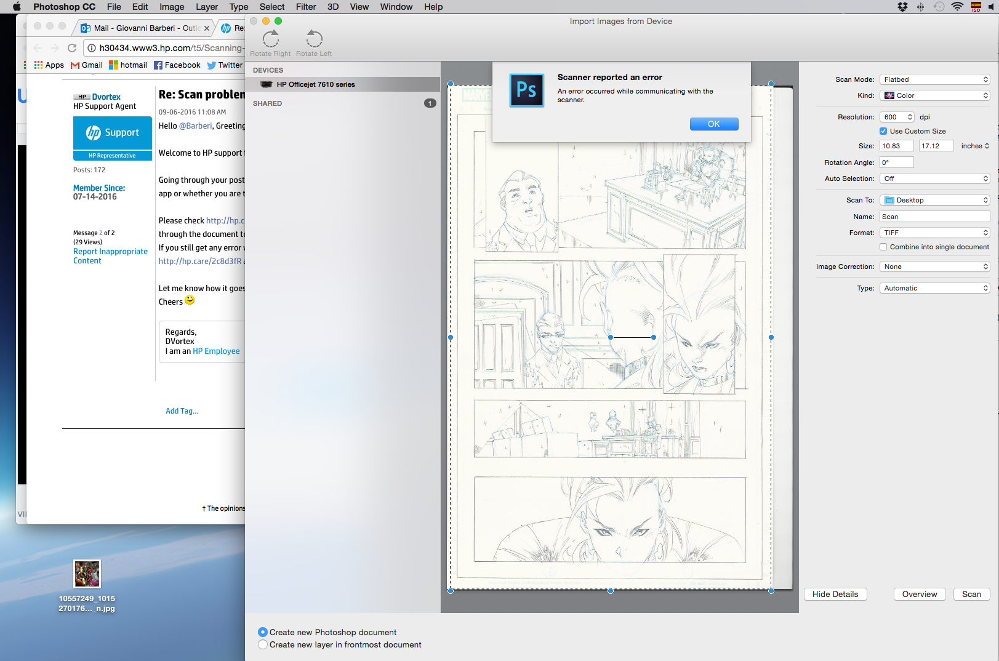The height and width of the screenshot is (661, 999).
Task: Click the Photoshop Ps icon in the error dialog
Action: pyautogui.click(x=526, y=90)
